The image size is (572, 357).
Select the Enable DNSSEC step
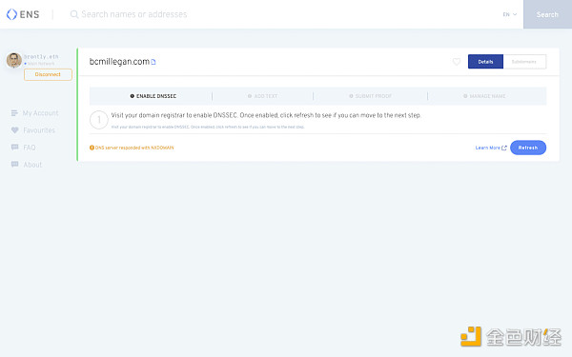tap(153, 96)
